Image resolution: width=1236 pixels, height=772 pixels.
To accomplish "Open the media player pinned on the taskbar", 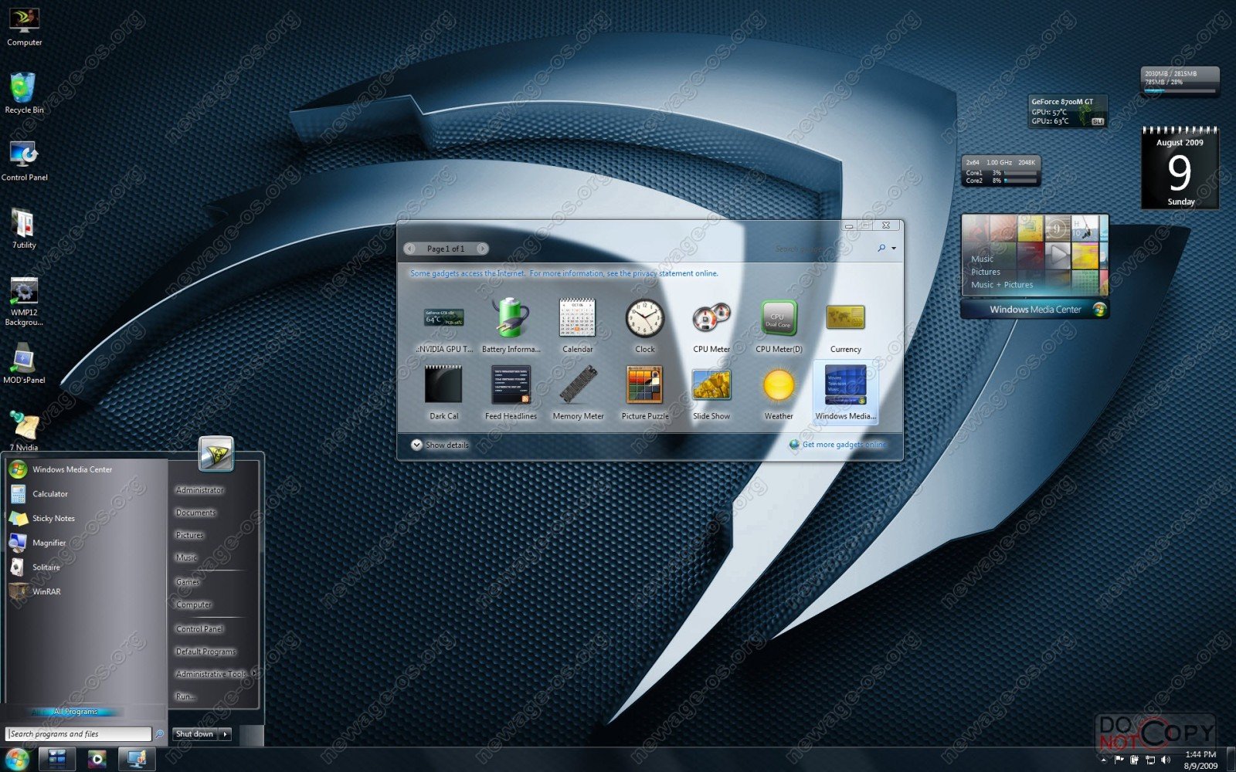I will click(97, 759).
